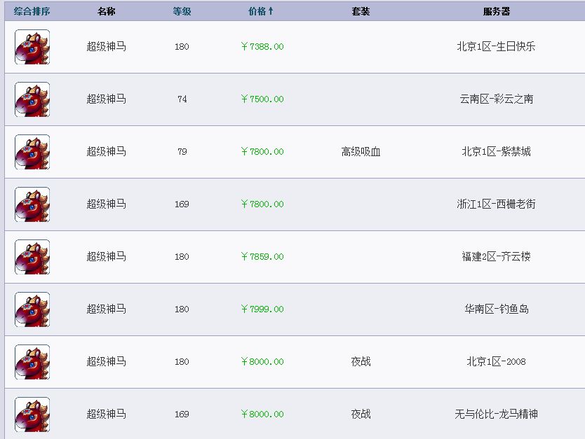
Task: Click horse icon for 无与伦比-龙马精神 row
Action: point(32,414)
